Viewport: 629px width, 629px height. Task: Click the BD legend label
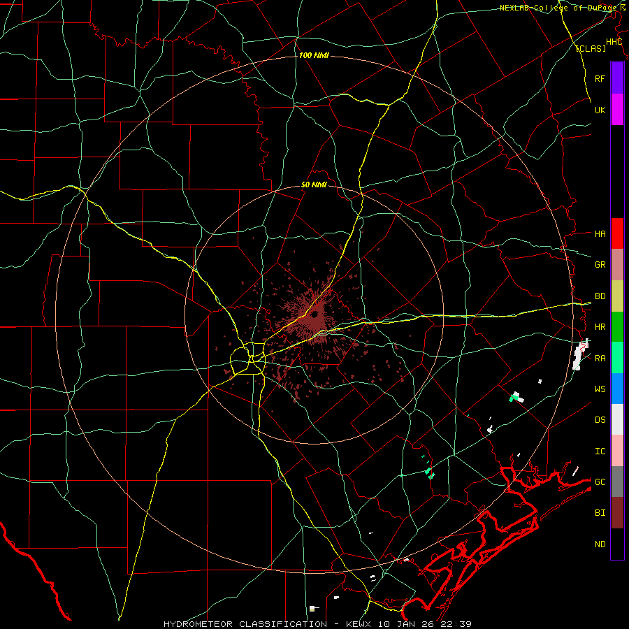600,296
